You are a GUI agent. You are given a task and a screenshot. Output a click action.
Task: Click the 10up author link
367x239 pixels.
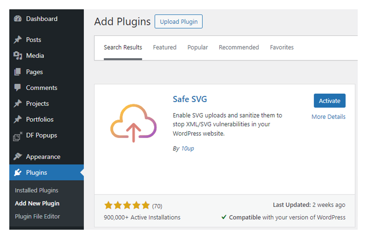(188, 149)
